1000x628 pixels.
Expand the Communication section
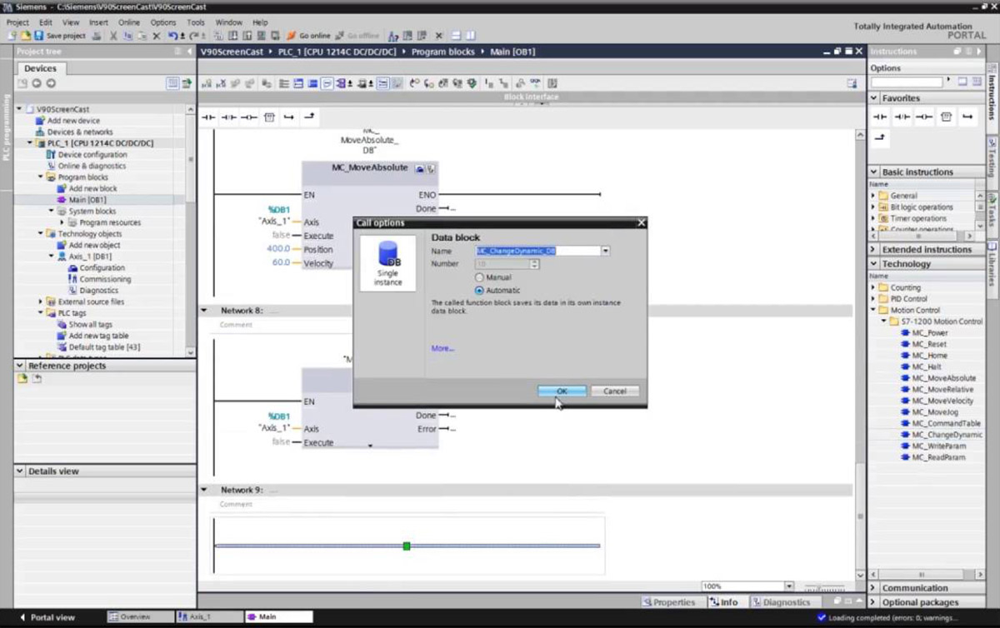874,588
